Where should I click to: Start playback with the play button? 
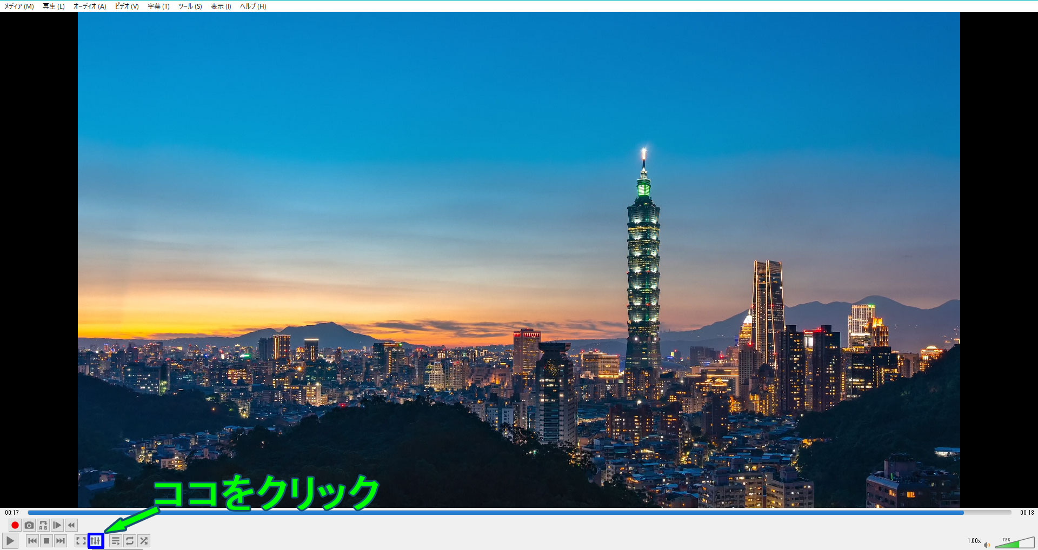tap(10, 541)
